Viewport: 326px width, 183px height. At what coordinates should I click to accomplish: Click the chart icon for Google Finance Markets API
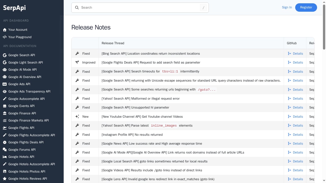coord(5,120)
